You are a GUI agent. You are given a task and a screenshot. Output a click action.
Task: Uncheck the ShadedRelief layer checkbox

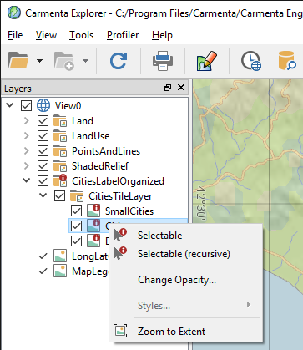click(43, 166)
